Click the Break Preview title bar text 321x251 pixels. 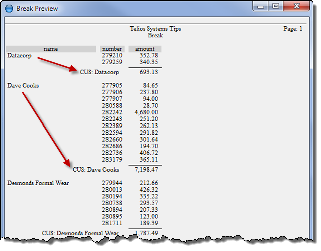pyautogui.click(x=37, y=8)
